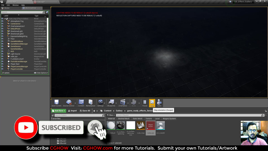
Task: Open the Add New dropdown in Content Browser
Action: point(58,111)
